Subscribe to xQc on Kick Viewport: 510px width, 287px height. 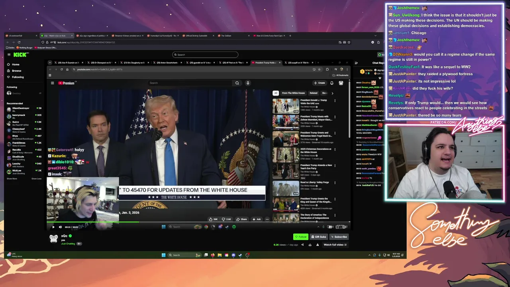click(x=339, y=237)
